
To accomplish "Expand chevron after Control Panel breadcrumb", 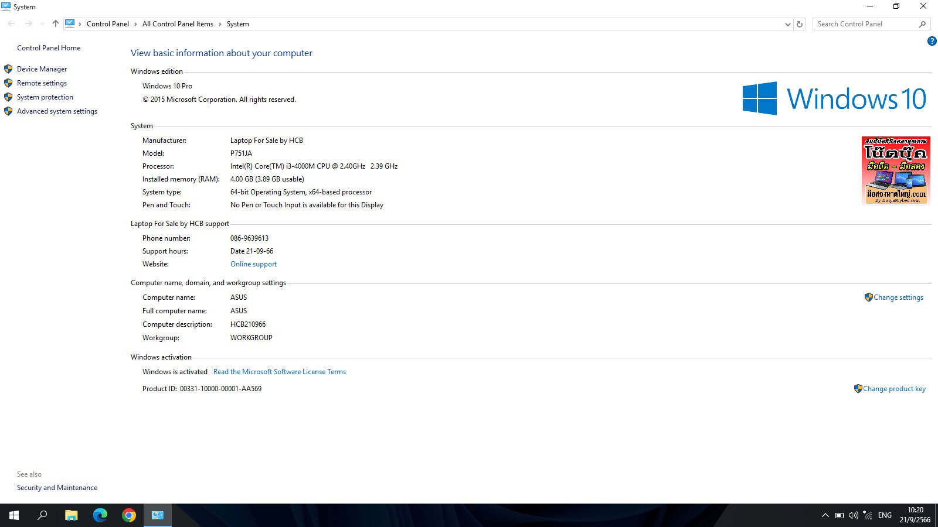I will coord(135,24).
